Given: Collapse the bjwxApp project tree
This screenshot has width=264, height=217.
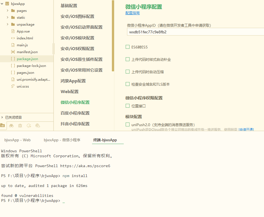Looking at the screenshot, I should click(x=2, y=4).
